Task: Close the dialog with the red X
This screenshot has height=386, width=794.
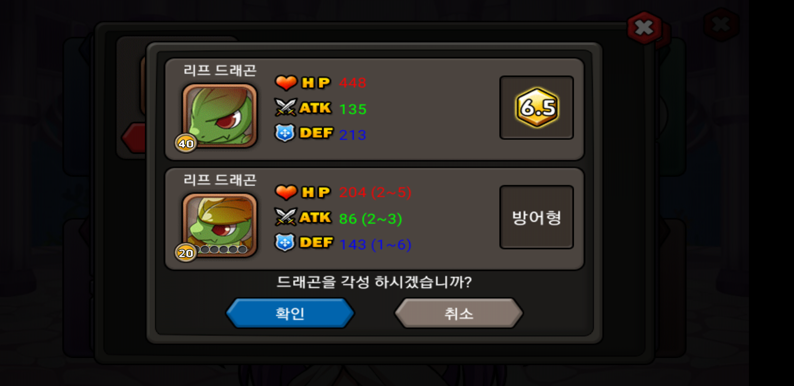Action: pos(644,28)
